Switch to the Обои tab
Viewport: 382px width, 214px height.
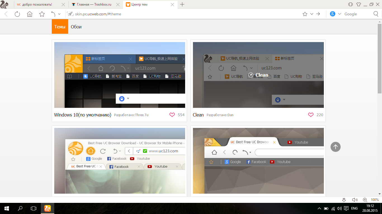coord(76,27)
